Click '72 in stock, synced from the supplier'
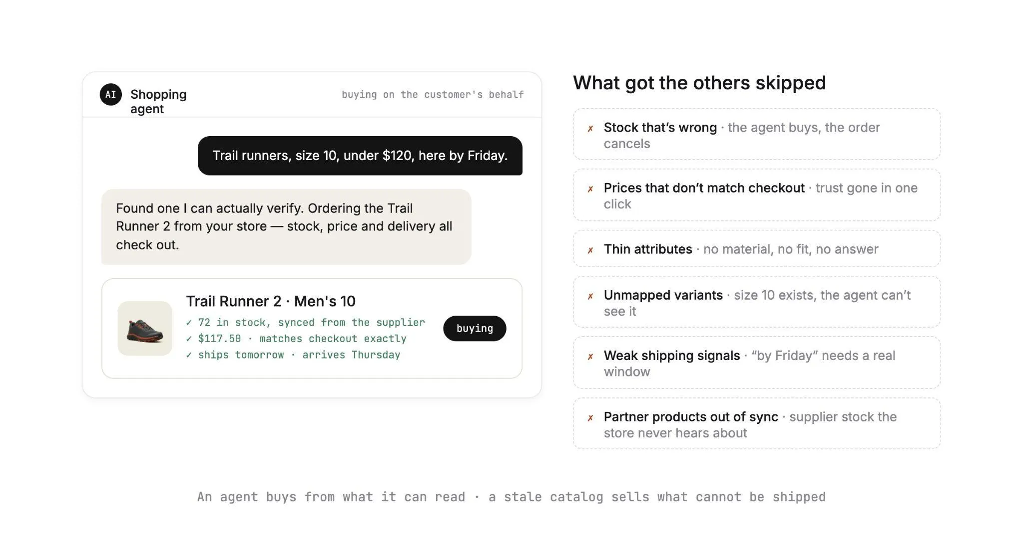The image size is (1023, 559). point(311,323)
